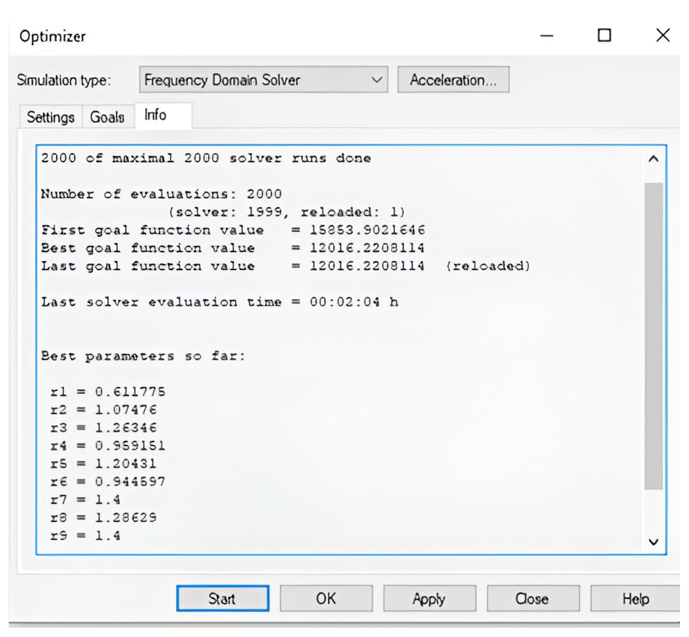Click the Best goal function value line
689x637 pixels.
tap(233, 248)
